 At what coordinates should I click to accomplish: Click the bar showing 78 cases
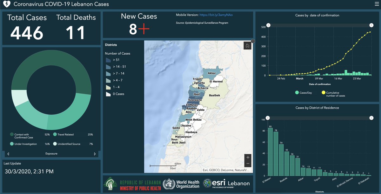click(276, 154)
